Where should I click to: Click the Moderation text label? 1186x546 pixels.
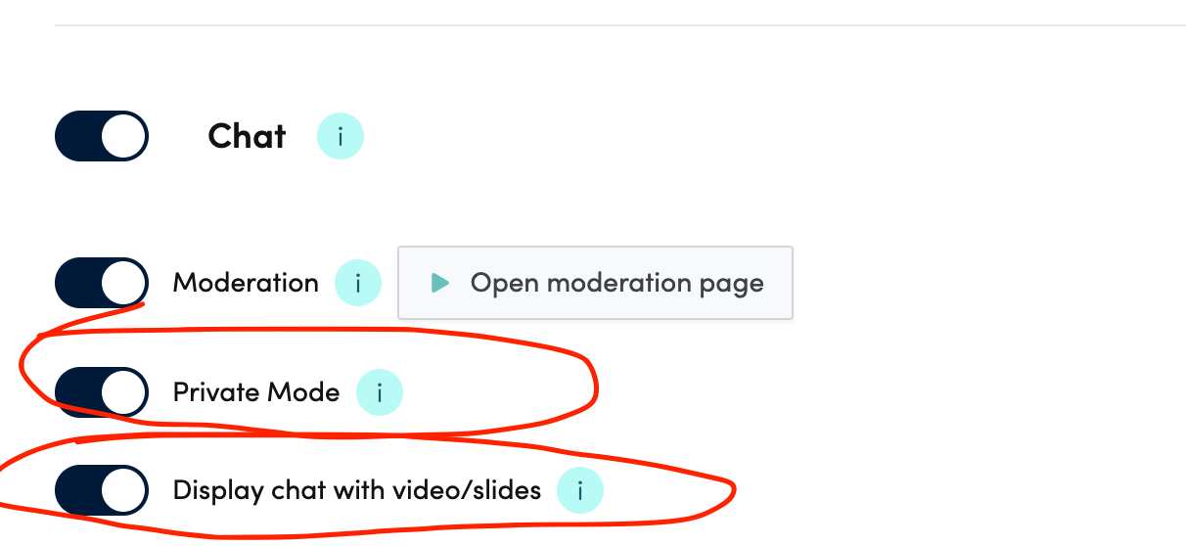coord(246,283)
